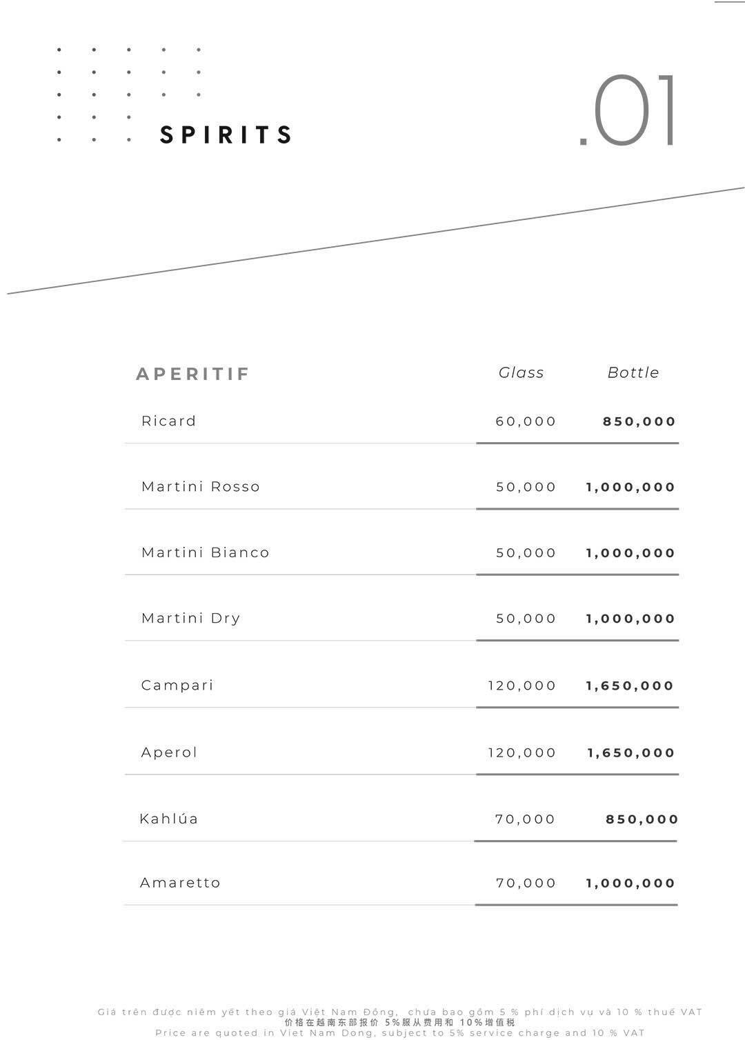Select the Campari menu item

(x=177, y=685)
